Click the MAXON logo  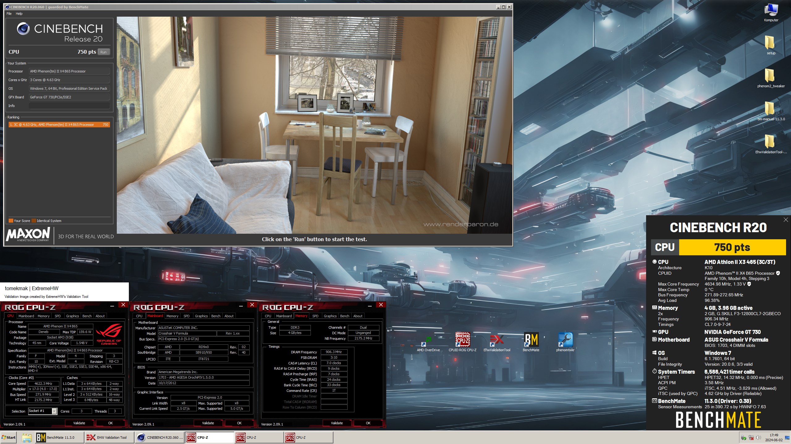28,234
